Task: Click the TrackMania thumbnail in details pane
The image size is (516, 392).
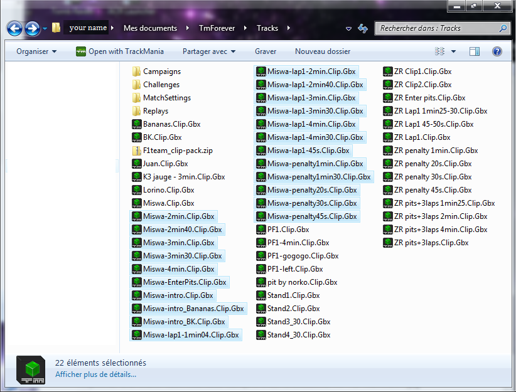Action: coord(31,370)
